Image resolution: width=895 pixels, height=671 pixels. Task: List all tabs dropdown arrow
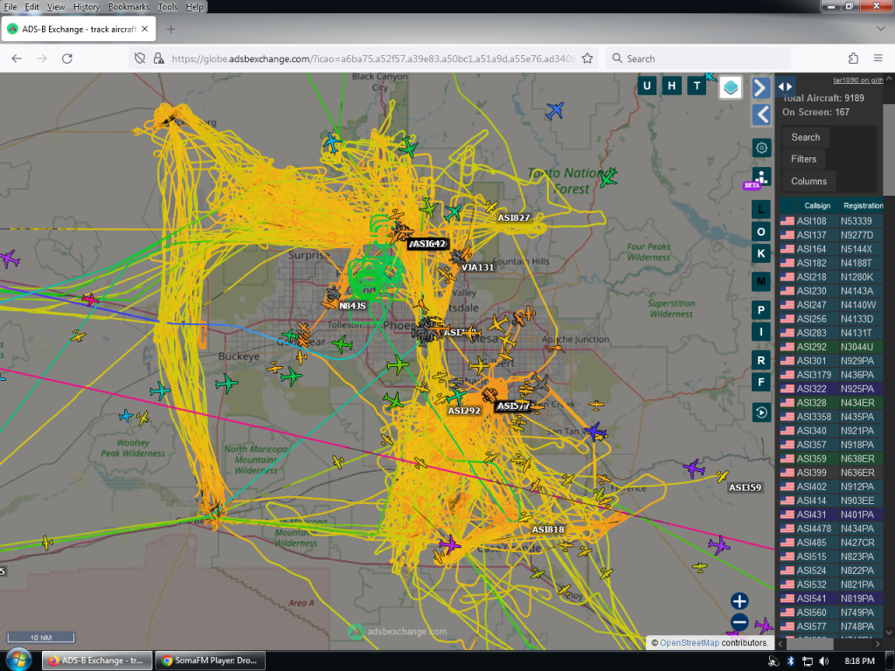coord(881,29)
